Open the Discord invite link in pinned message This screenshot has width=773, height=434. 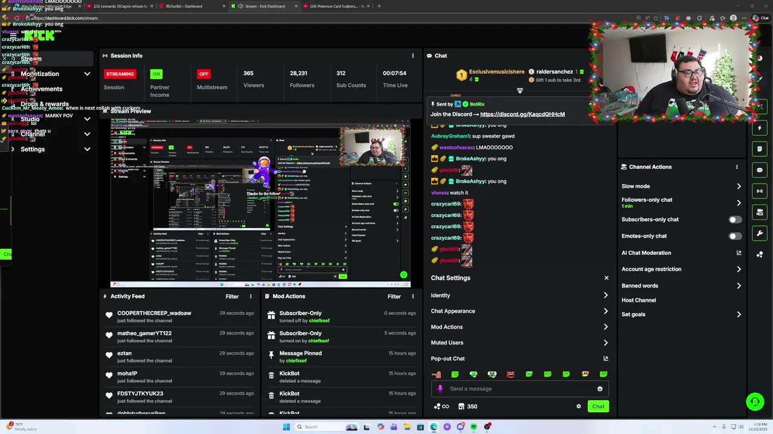[x=522, y=114]
